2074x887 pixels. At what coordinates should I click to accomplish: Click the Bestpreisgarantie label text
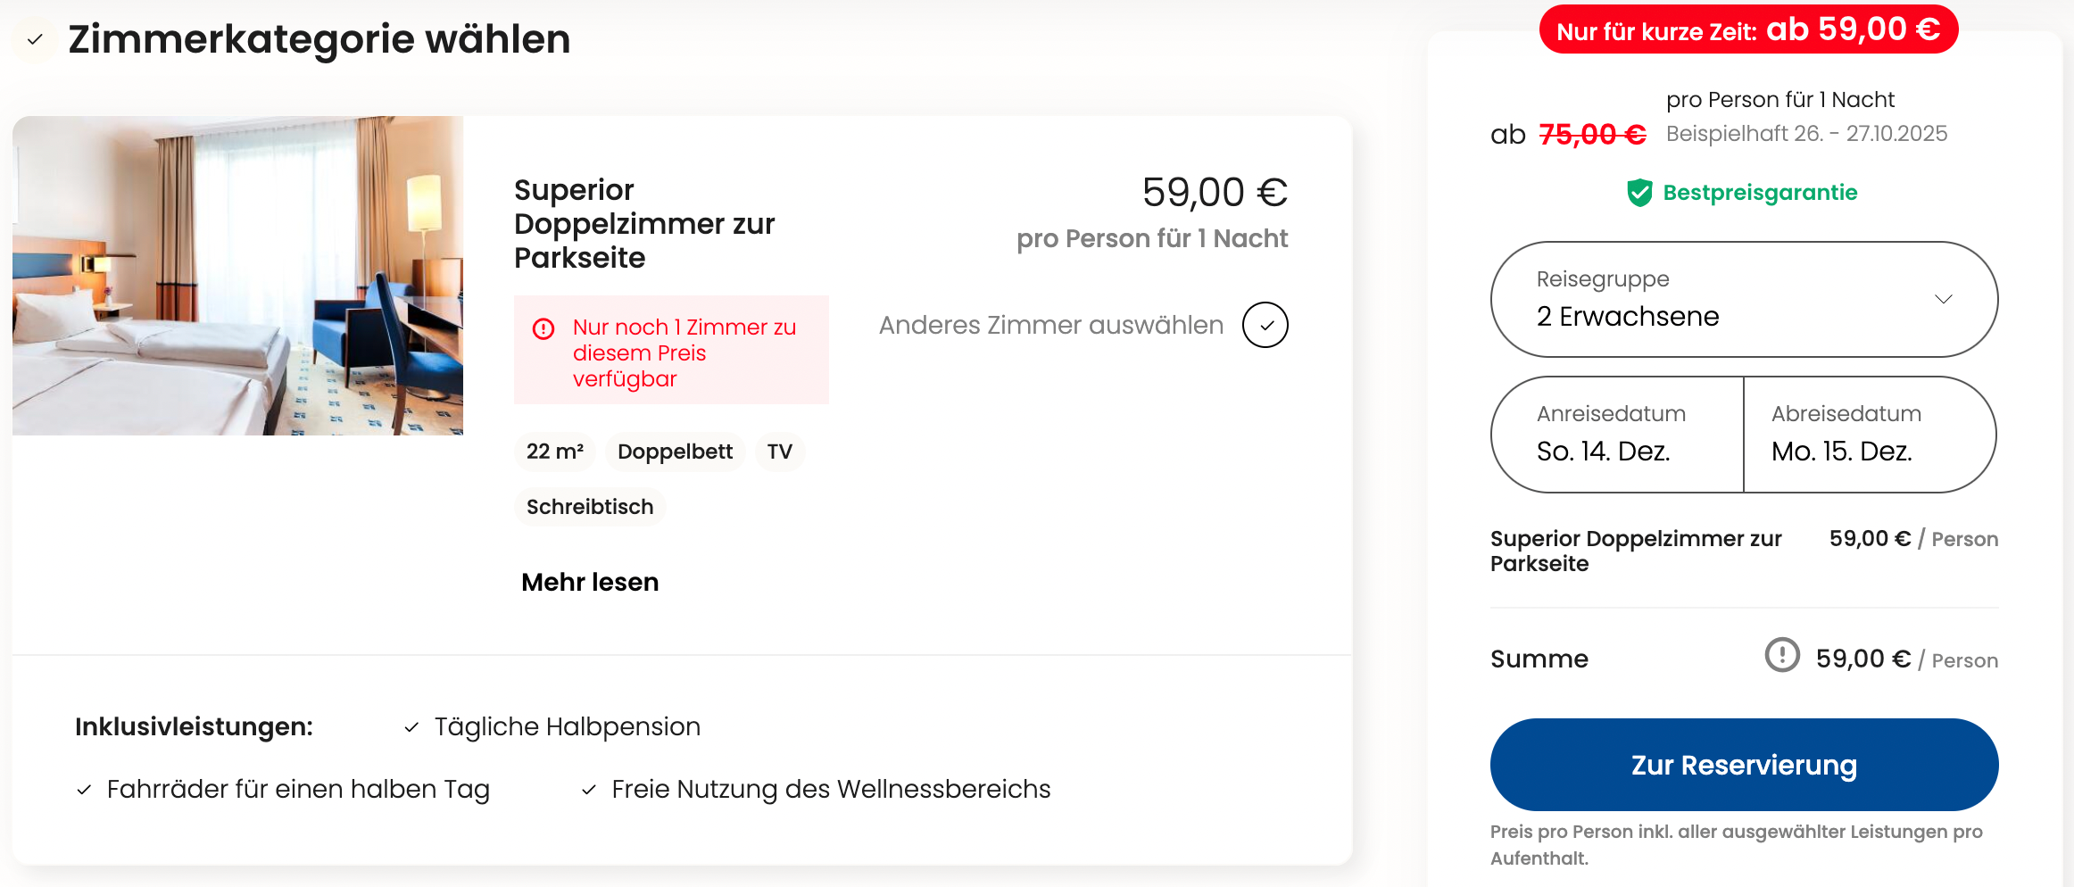coord(1760,193)
